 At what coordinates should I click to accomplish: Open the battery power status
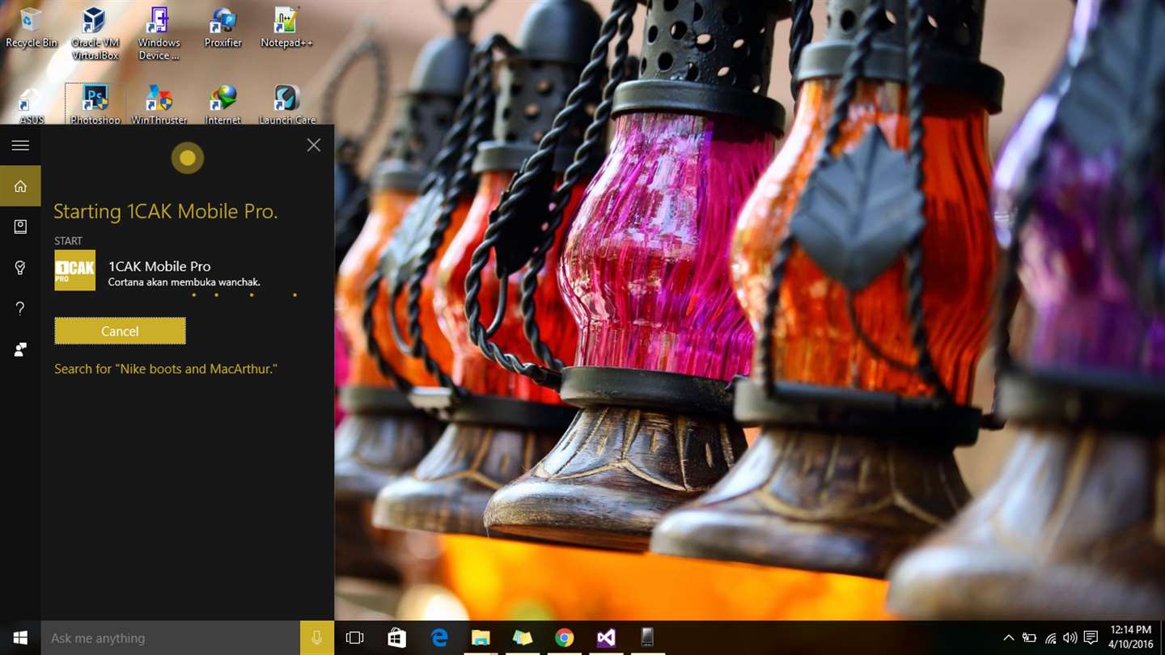coord(1029,638)
